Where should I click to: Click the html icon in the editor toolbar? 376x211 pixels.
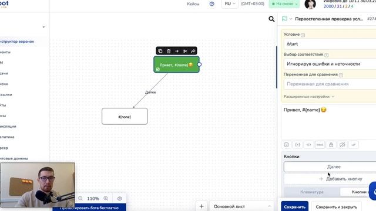[320, 145]
